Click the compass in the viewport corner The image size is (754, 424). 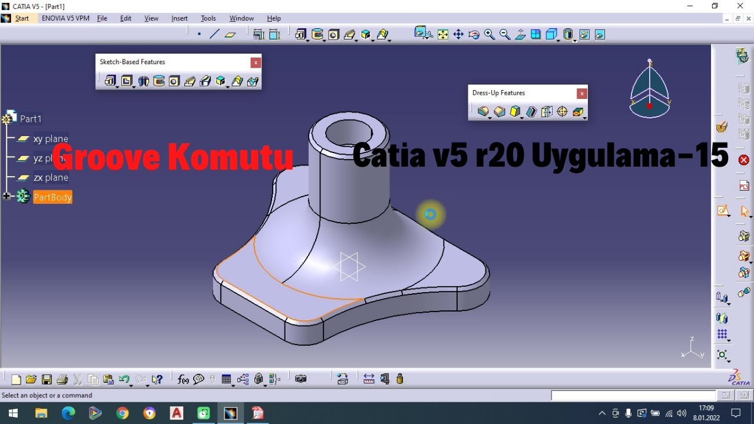click(649, 88)
